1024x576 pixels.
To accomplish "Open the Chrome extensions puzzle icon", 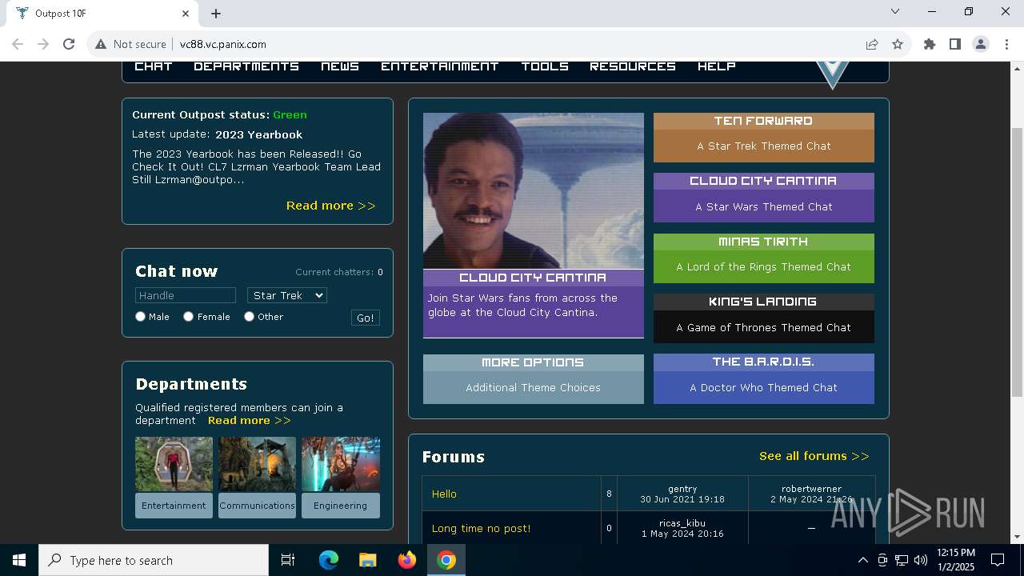I will pyautogui.click(x=930, y=45).
